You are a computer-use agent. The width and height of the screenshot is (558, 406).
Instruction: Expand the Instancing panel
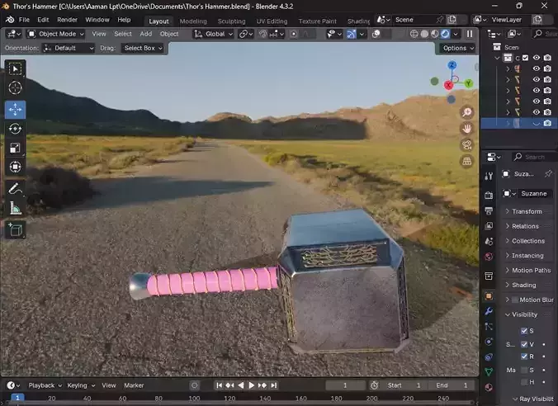[527, 256]
